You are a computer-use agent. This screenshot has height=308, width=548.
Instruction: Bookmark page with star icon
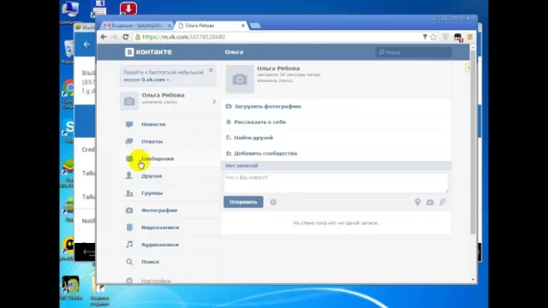433,37
